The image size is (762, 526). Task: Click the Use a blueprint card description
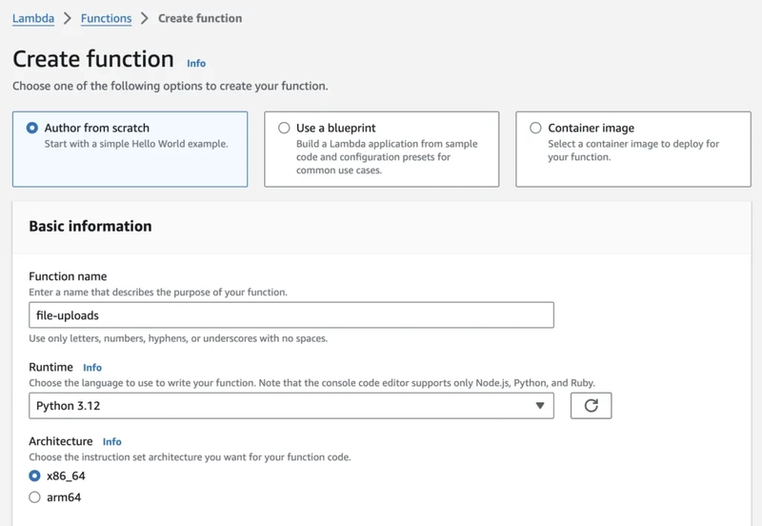[387, 156]
